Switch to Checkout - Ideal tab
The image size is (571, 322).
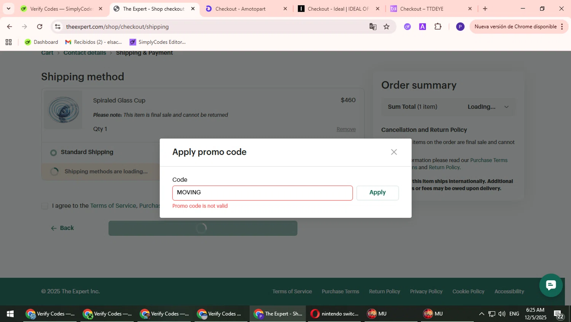point(338,9)
